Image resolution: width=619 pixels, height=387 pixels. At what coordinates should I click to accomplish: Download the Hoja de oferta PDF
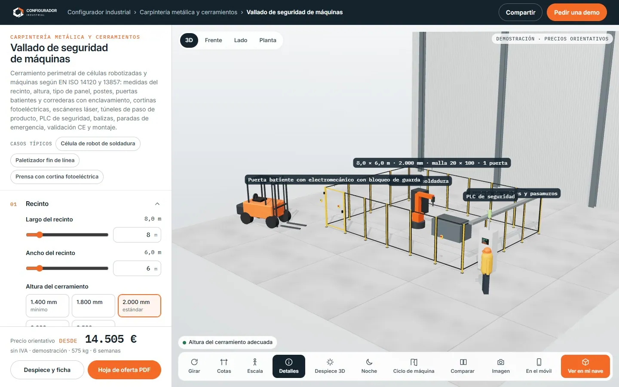(124, 370)
